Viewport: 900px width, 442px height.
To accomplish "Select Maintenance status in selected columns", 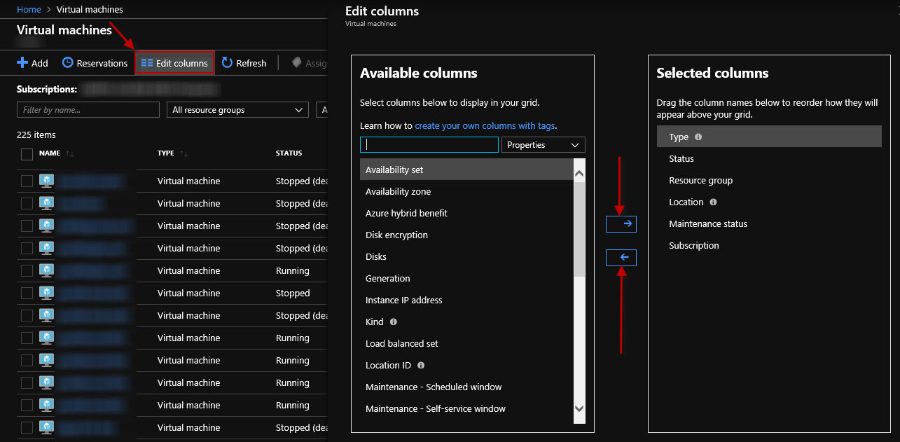I will click(769, 223).
